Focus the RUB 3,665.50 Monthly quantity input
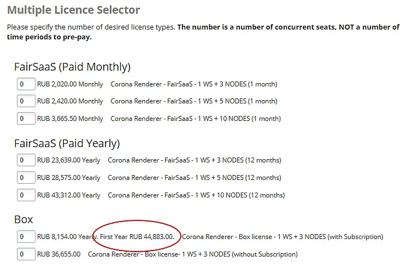The width and height of the screenshot is (412, 268). (26, 119)
